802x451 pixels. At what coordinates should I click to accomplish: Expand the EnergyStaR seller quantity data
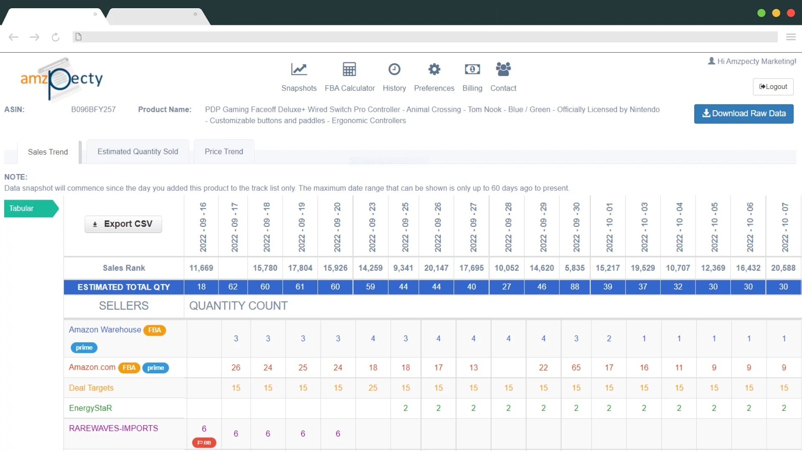(x=90, y=408)
